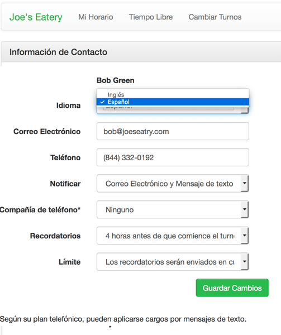Screen dimensions: 281x335
Task: Switch to the Cambiar Turnos page
Action: coord(215,17)
